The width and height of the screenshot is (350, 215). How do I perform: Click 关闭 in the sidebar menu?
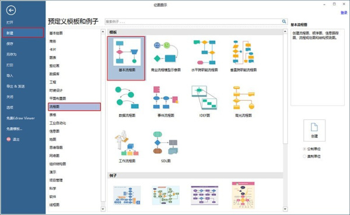(9, 97)
